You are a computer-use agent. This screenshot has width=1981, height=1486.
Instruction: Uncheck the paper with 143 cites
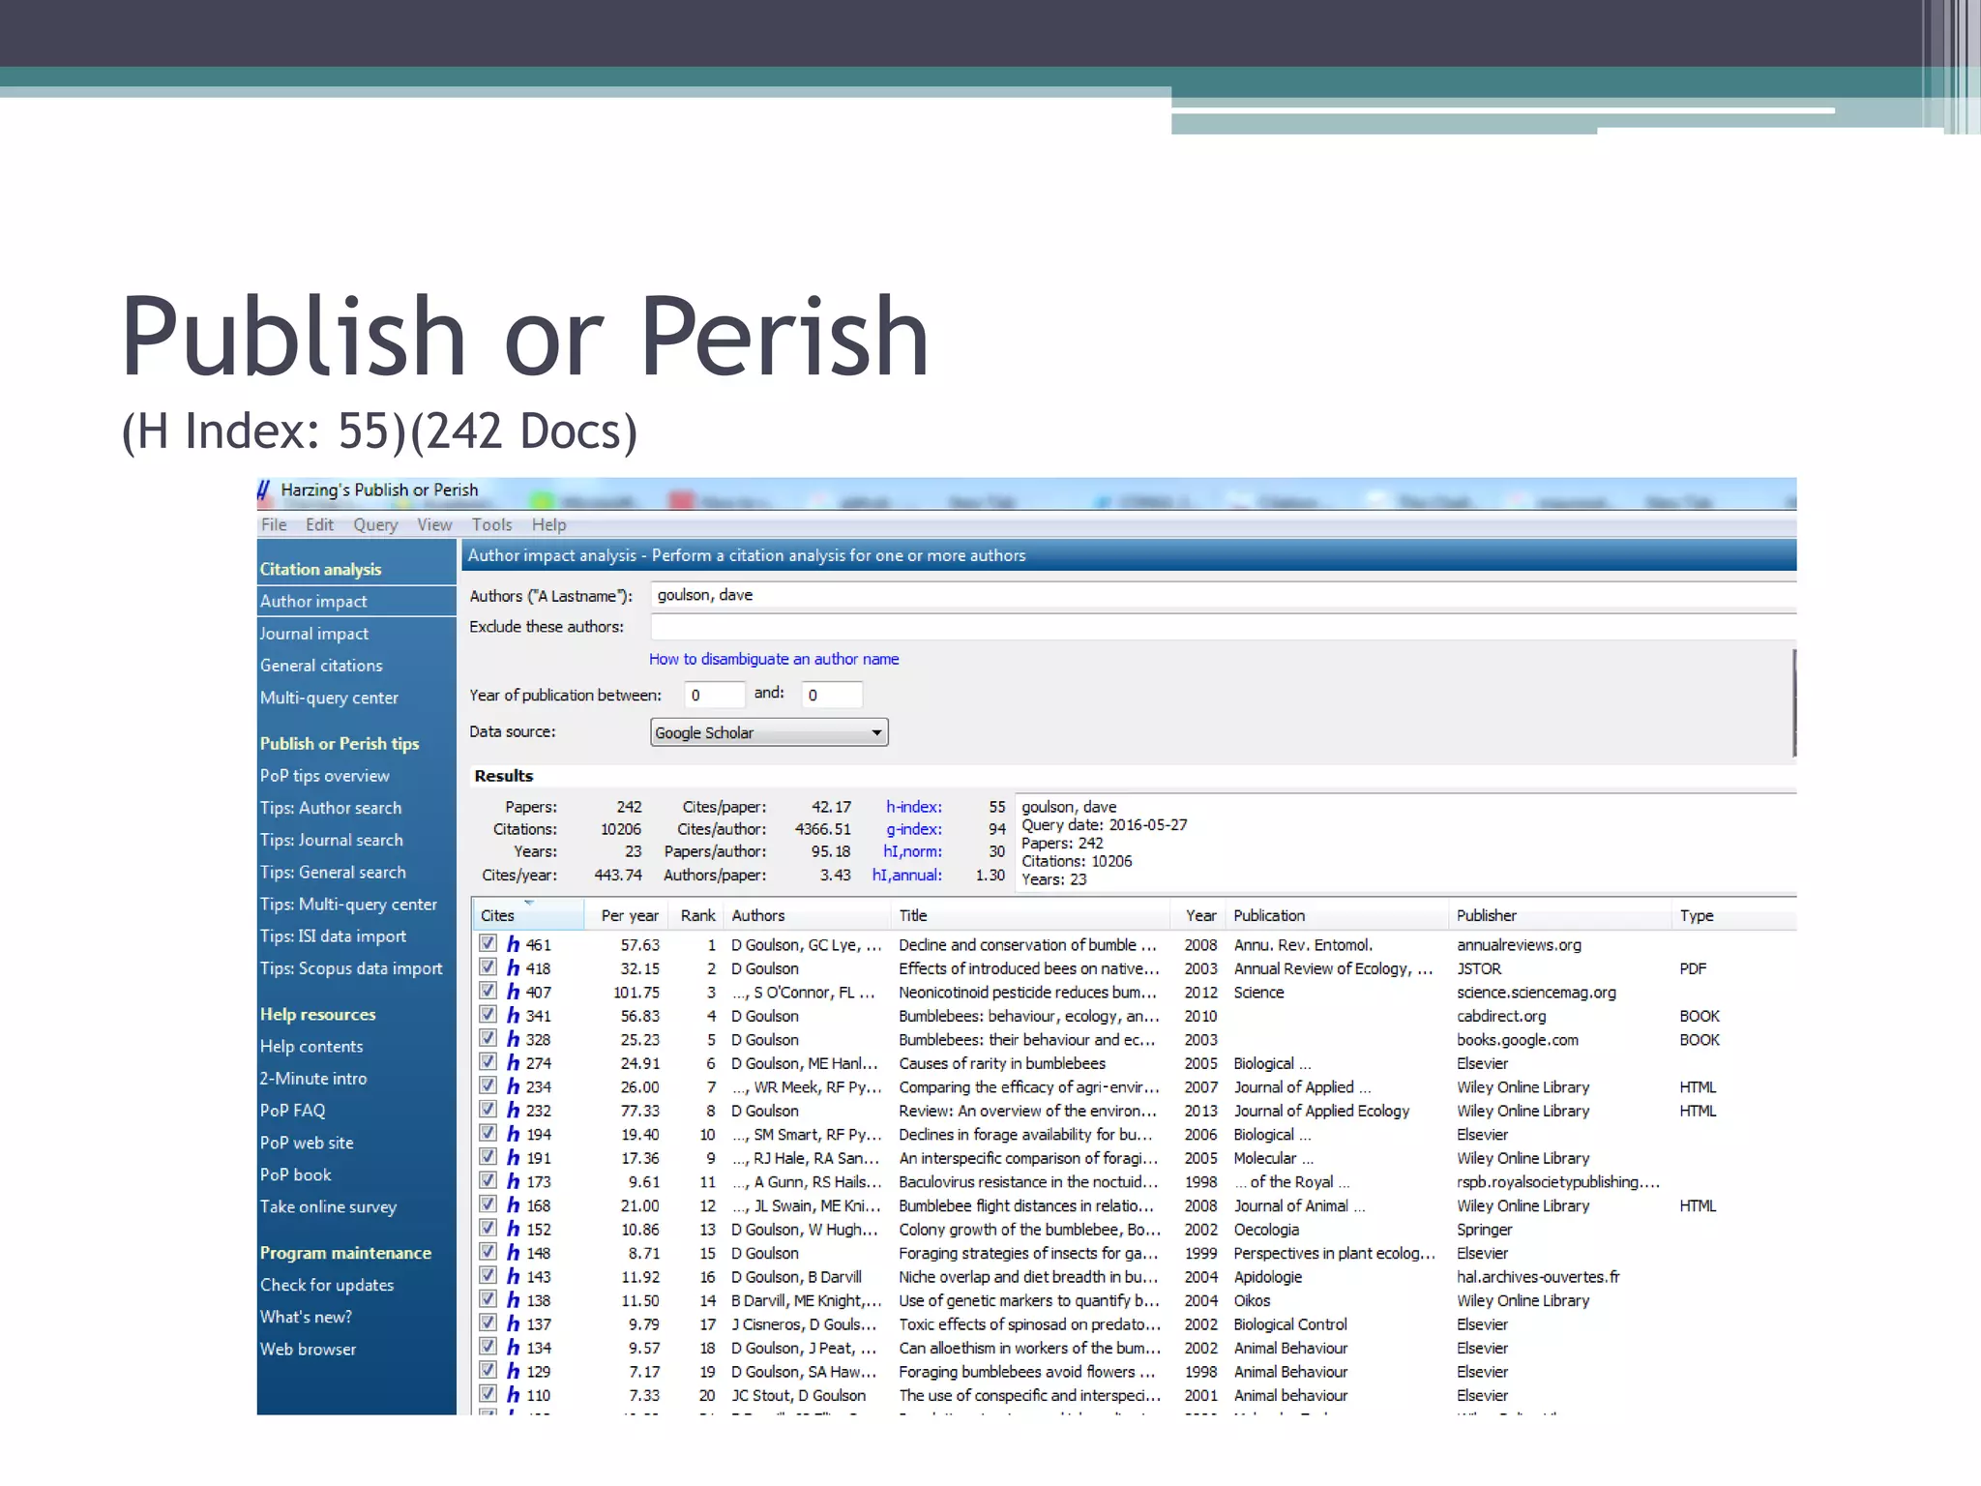(488, 1276)
